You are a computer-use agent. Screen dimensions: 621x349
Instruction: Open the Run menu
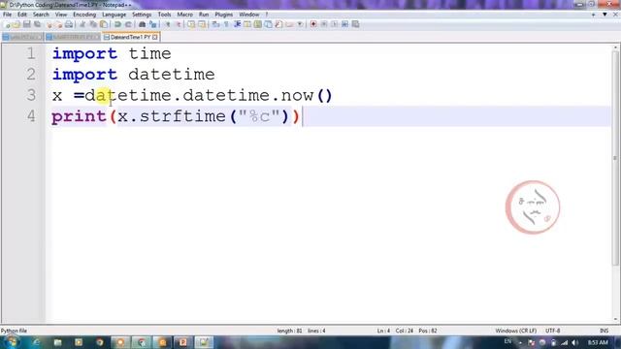204,15
